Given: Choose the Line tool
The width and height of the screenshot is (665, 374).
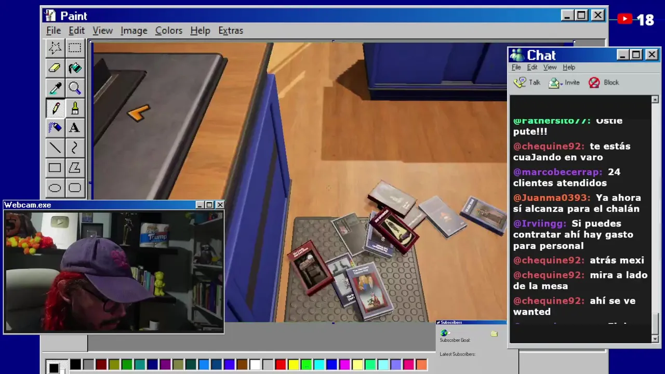Looking at the screenshot, I should 55,148.
